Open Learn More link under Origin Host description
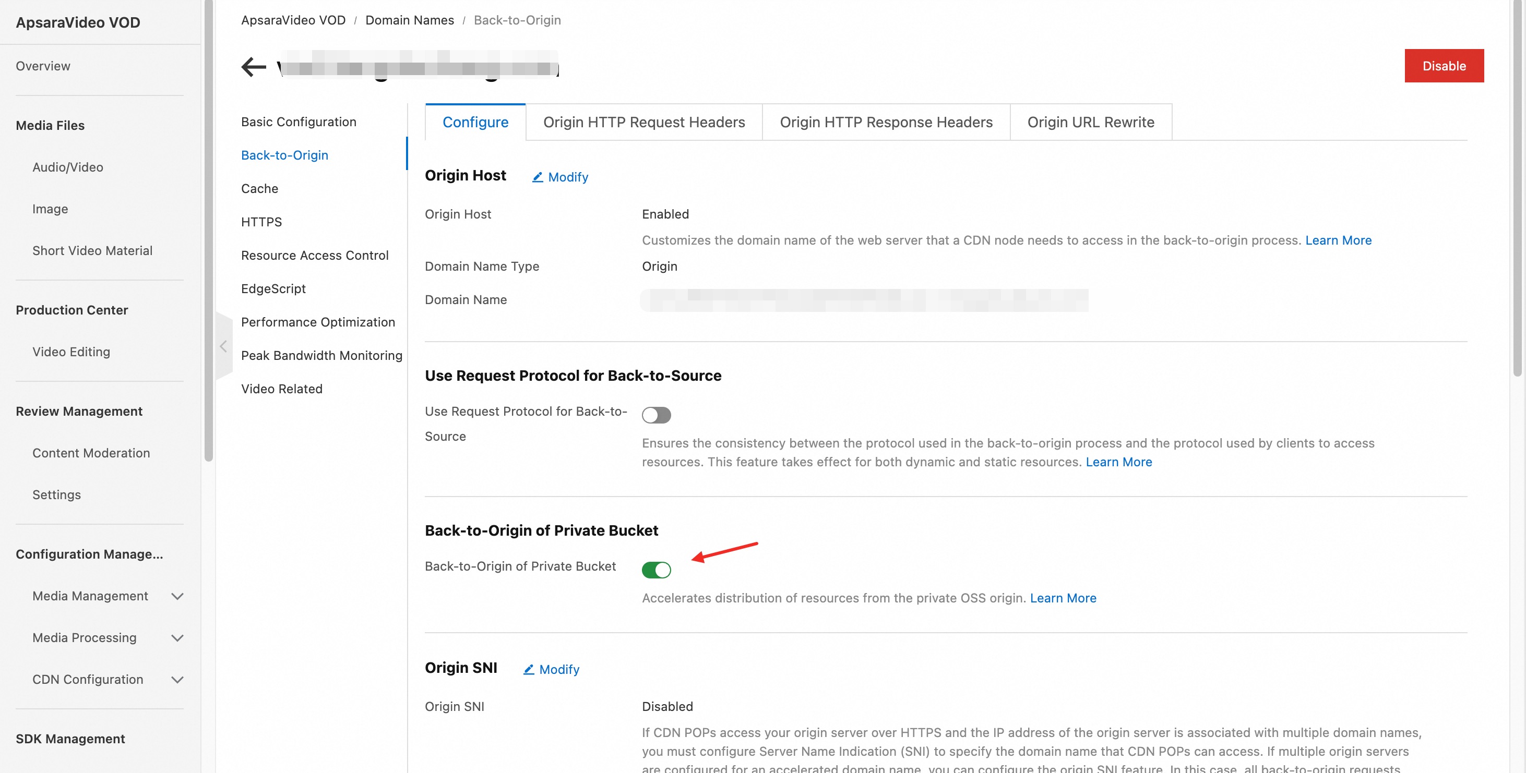1526x773 pixels. tap(1338, 240)
